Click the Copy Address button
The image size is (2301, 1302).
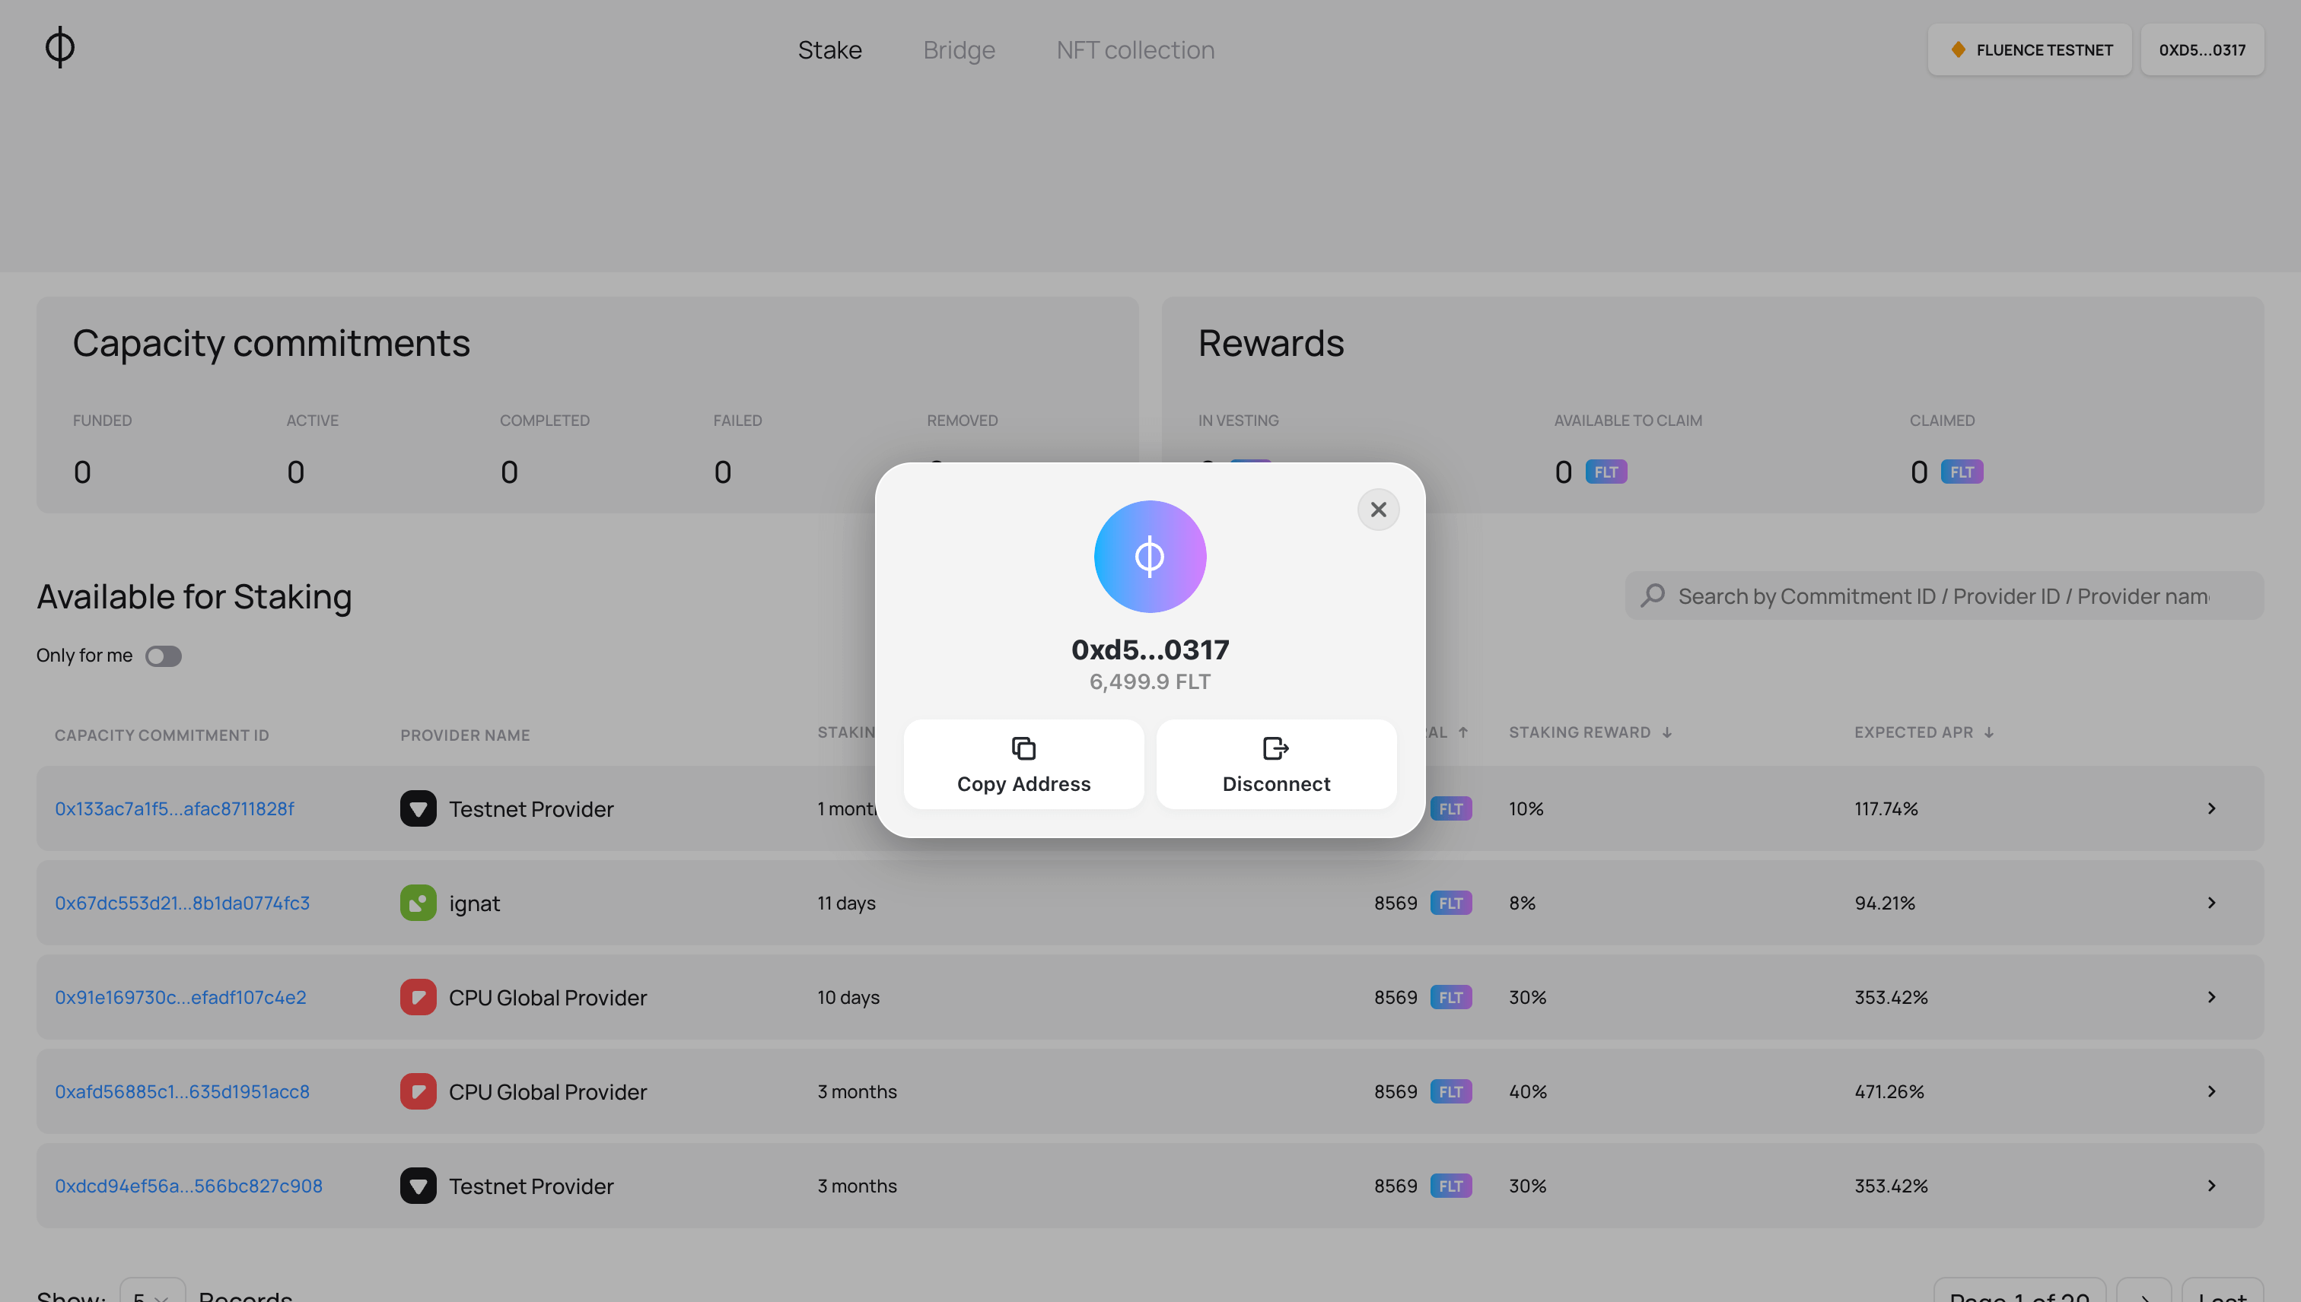[x=1023, y=764]
